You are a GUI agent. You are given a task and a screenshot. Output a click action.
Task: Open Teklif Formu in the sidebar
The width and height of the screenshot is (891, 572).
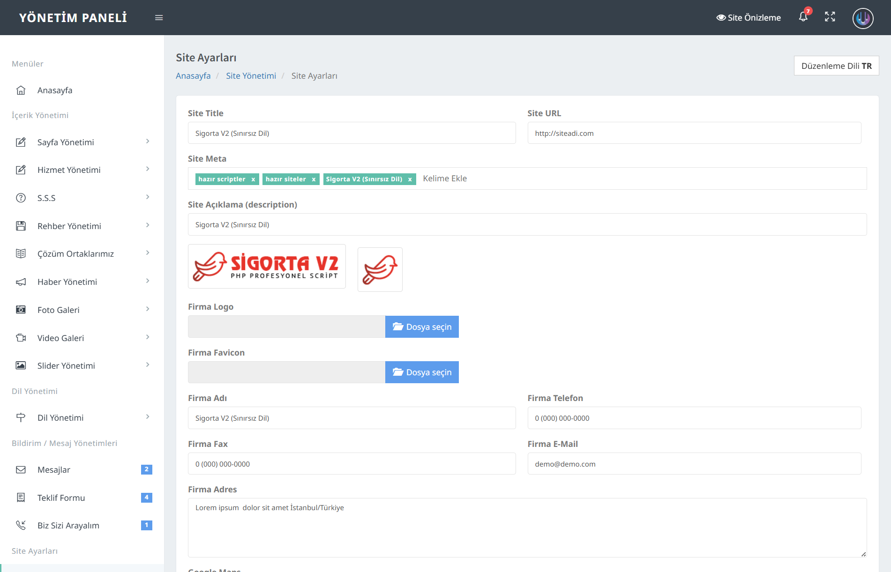point(61,498)
